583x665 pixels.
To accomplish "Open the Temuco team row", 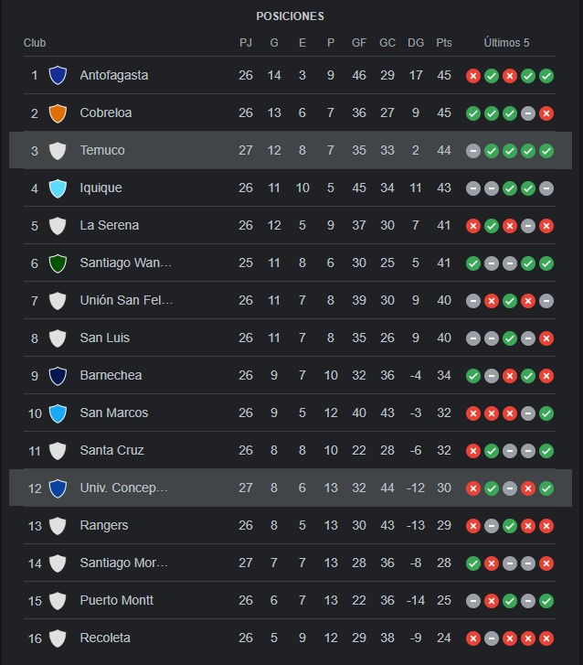I will point(291,150).
